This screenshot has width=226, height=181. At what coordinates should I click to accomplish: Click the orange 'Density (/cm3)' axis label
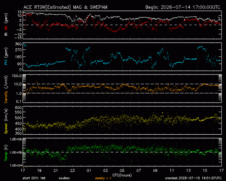pos(6,89)
